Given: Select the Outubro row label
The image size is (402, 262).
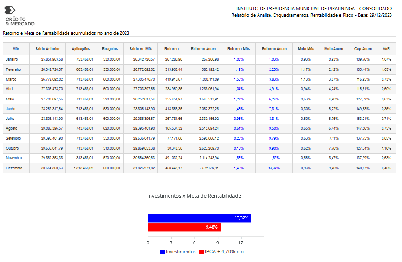Looking at the screenshot, I should [13, 148].
